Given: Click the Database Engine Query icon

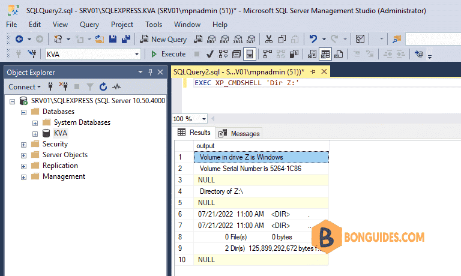Looking at the screenshot, I should coord(198,39).
